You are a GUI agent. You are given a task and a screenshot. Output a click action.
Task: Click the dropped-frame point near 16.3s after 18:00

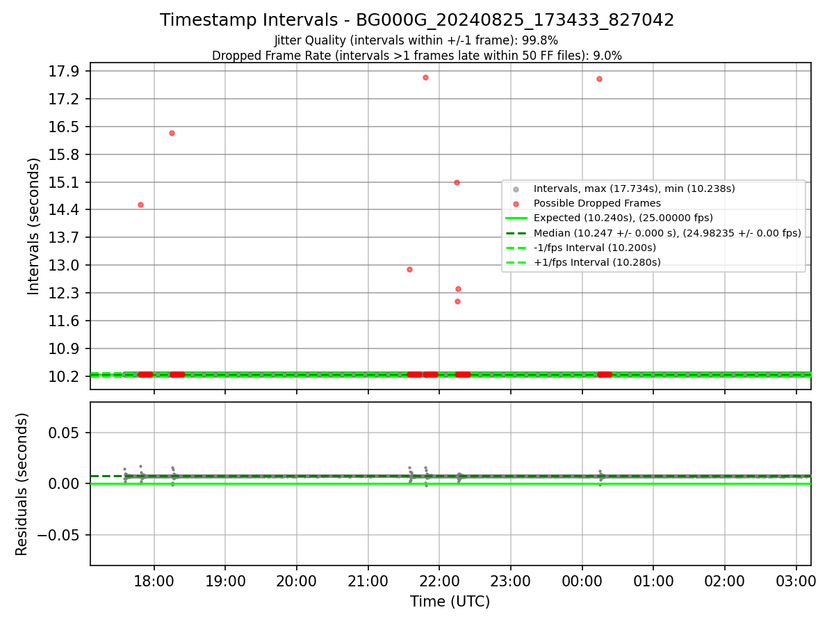point(172,133)
